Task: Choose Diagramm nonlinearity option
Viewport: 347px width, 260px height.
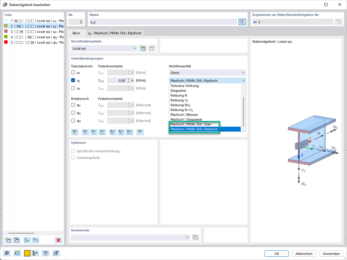Action: pos(205,91)
